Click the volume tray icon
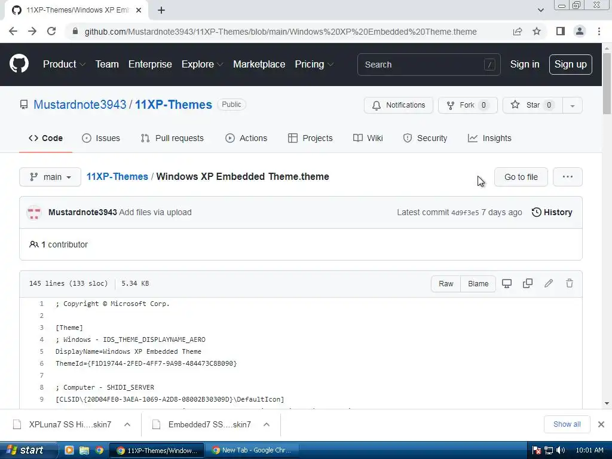Viewport: 612px width, 459px height. (561, 450)
